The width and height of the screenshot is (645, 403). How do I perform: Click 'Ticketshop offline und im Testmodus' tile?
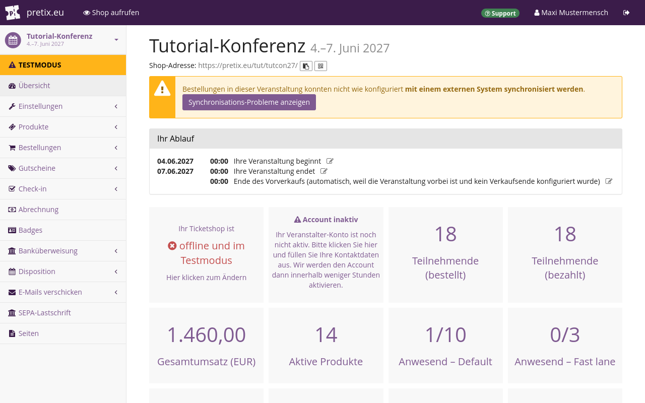[207, 255]
